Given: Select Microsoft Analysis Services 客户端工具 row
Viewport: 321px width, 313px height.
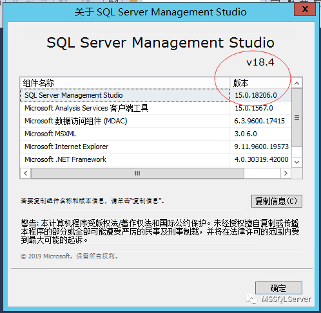Looking at the screenshot, I should point(156,108).
